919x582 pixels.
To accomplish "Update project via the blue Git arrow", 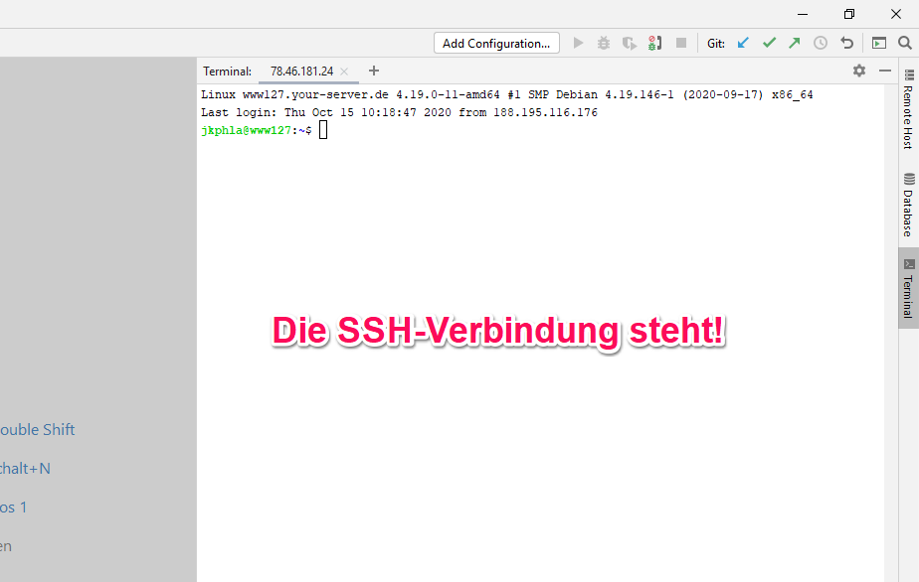I will click(742, 43).
